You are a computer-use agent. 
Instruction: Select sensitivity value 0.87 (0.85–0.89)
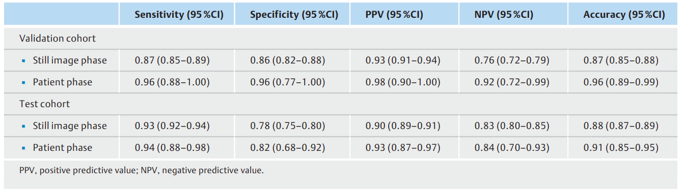coord(172,60)
